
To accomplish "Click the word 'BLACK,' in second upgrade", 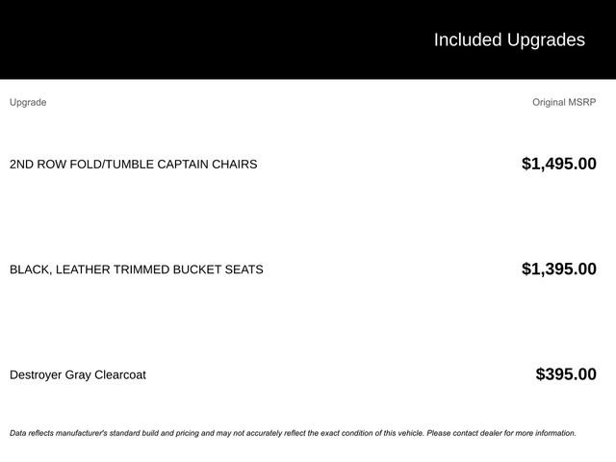I will click(x=31, y=269).
